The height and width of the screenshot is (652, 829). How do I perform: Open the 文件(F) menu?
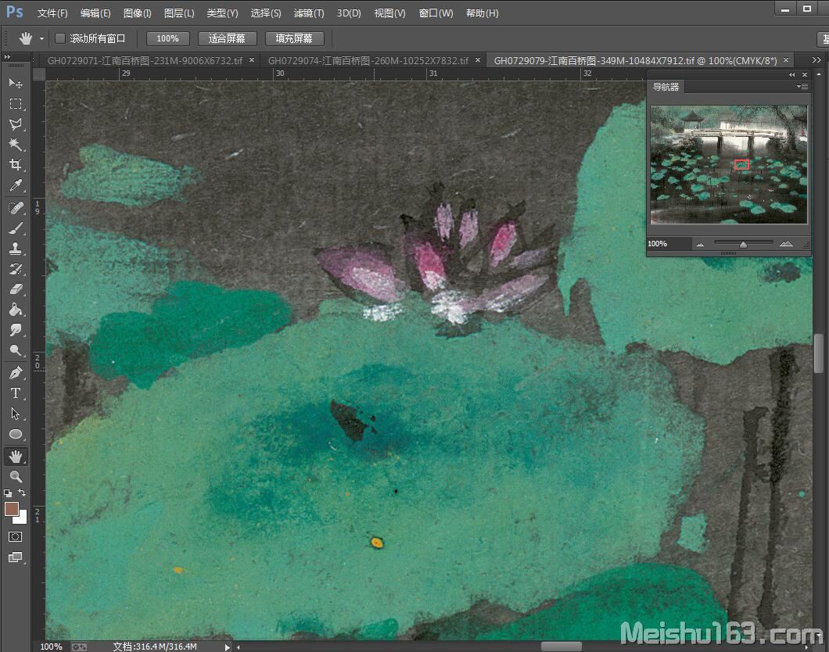[x=52, y=13]
